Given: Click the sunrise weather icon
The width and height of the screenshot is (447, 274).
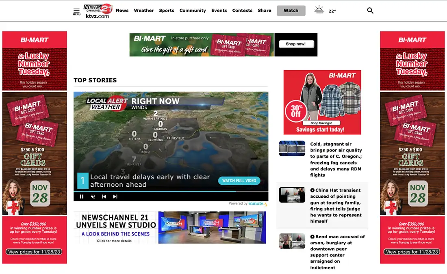Looking at the screenshot, I should 319,10.
